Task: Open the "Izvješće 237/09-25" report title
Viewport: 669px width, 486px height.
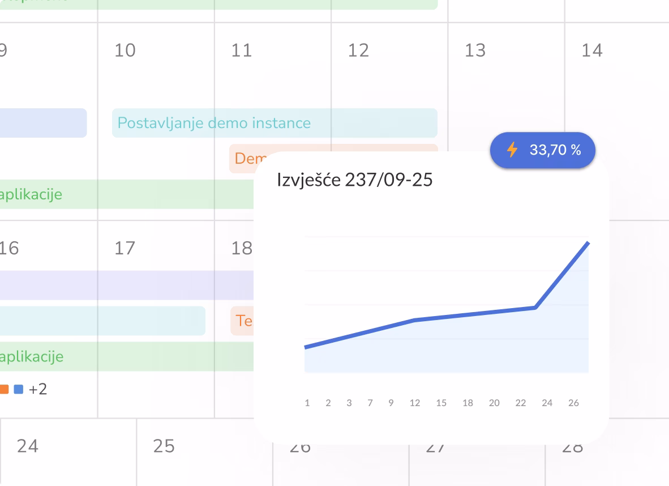Action: [354, 180]
